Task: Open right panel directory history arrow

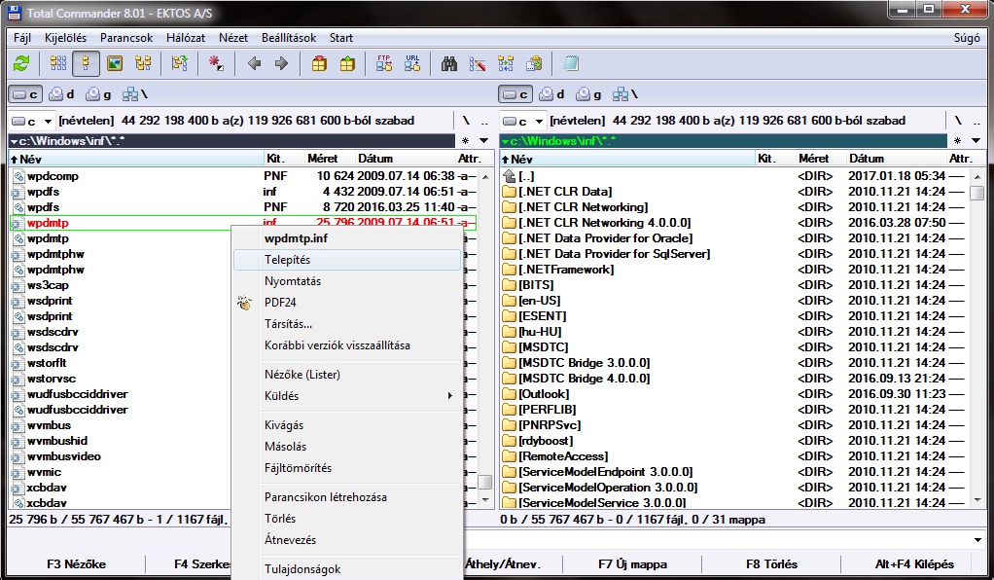Action: [x=976, y=141]
